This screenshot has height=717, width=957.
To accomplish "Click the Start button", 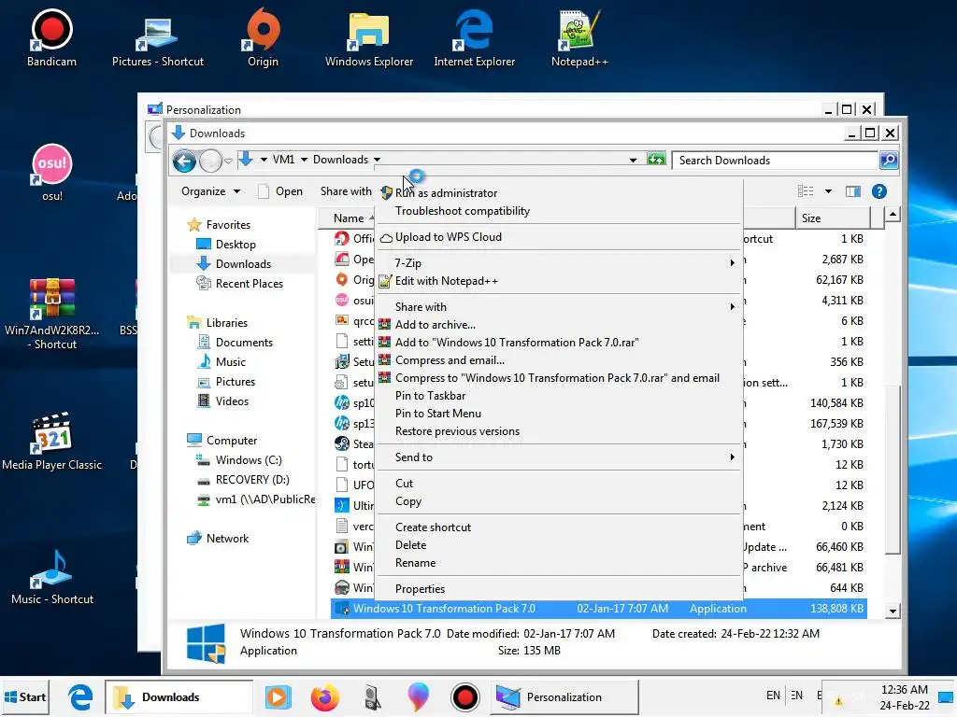I will (x=25, y=696).
